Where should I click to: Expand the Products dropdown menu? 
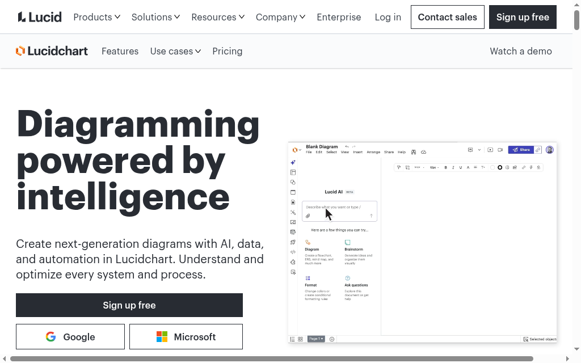96,17
